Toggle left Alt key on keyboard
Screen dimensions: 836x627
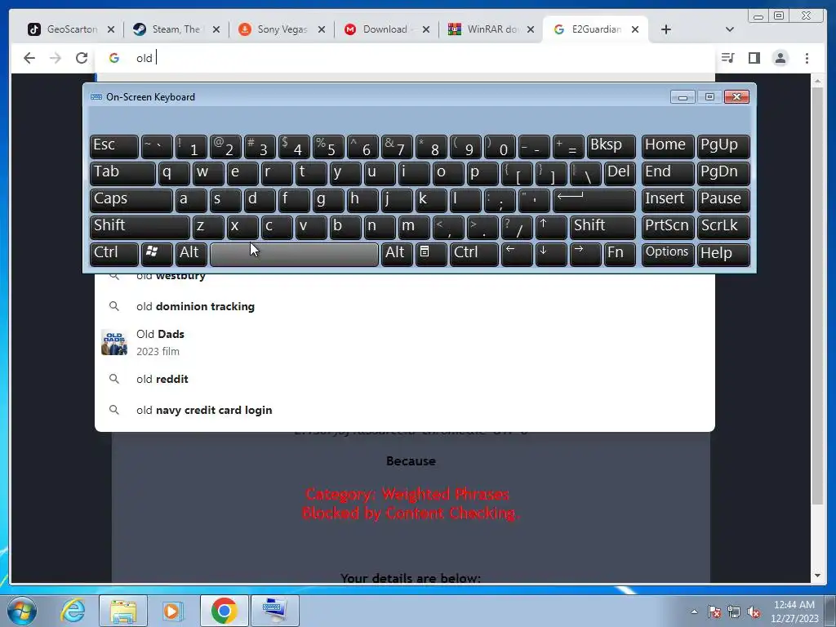(191, 254)
